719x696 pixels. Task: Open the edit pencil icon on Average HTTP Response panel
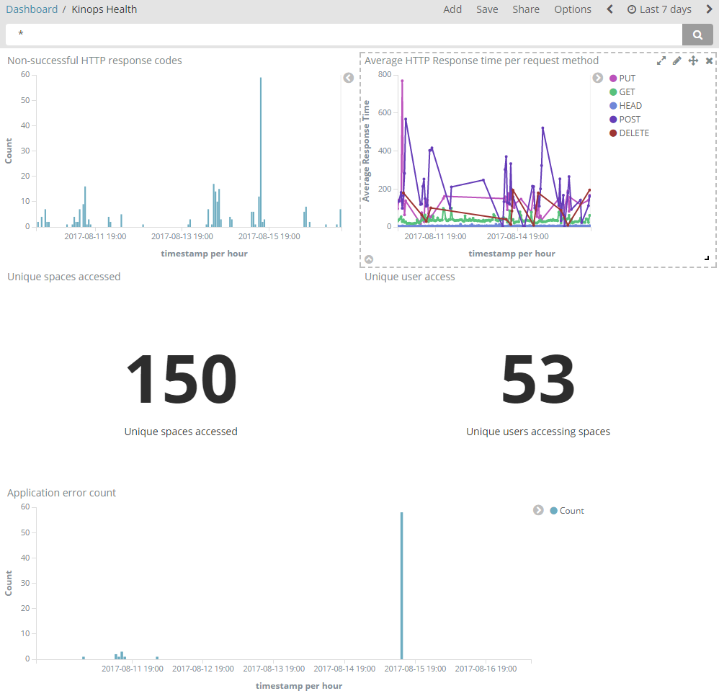(676, 60)
